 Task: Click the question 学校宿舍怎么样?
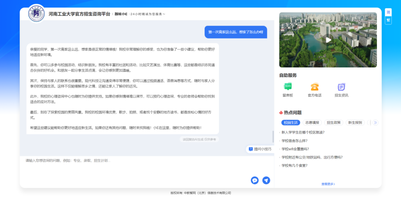tap(294, 140)
